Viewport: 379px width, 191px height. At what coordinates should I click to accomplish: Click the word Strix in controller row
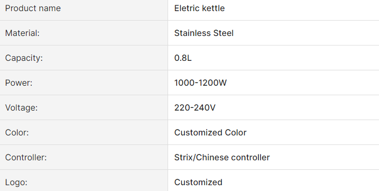[183, 157]
